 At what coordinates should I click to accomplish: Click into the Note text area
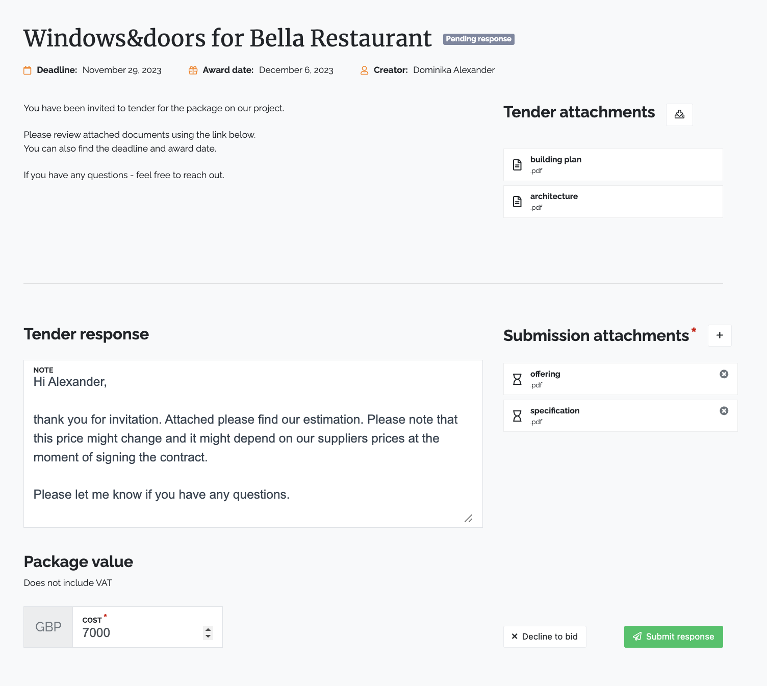253,444
